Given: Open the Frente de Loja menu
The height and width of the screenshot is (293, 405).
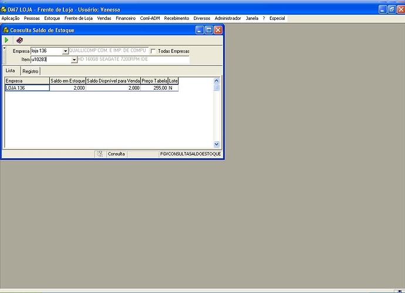Looking at the screenshot, I should 79,18.
